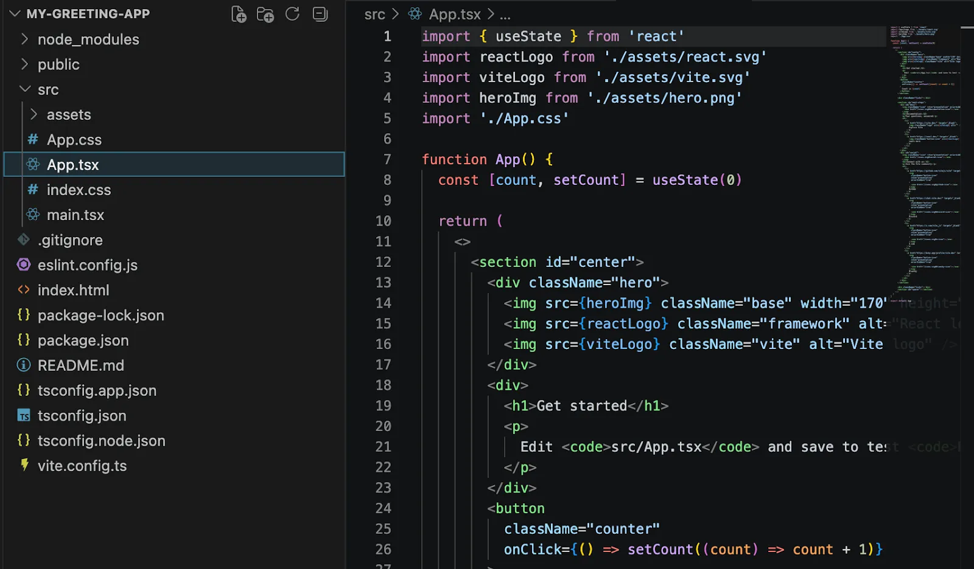Expand the public folder
This screenshot has width=974, height=569.
pos(24,64)
